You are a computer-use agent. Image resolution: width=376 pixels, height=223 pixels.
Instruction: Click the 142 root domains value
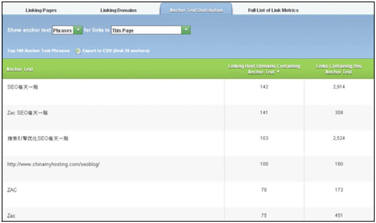click(264, 87)
